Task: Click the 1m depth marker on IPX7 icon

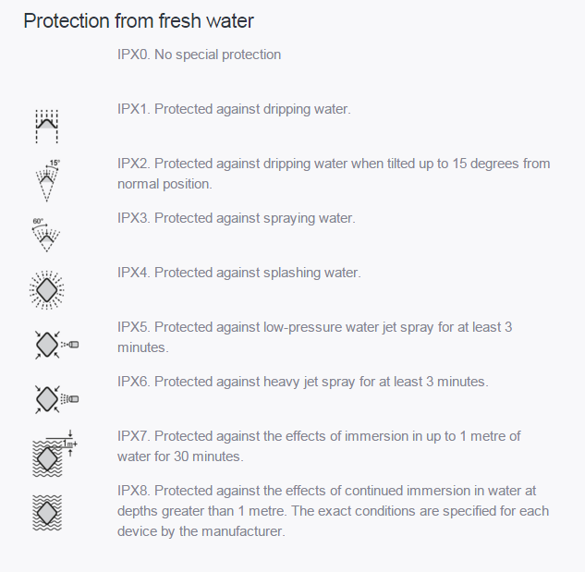Action: tap(67, 444)
